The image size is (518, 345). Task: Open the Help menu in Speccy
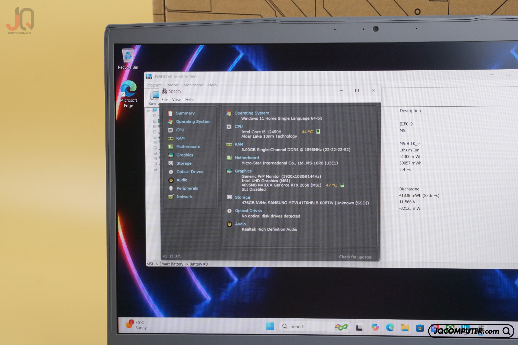coord(189,100)
